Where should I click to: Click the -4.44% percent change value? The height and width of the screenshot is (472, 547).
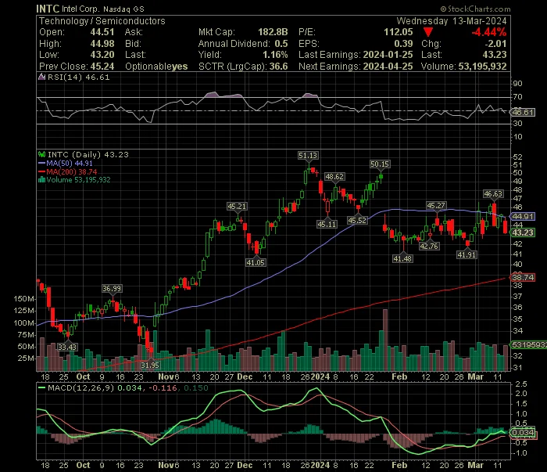coord(488,32)
